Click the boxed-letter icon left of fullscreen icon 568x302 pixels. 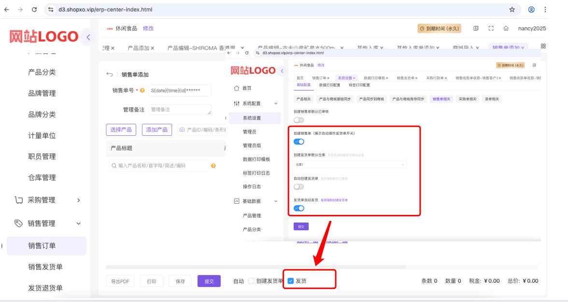click(476, 28)
